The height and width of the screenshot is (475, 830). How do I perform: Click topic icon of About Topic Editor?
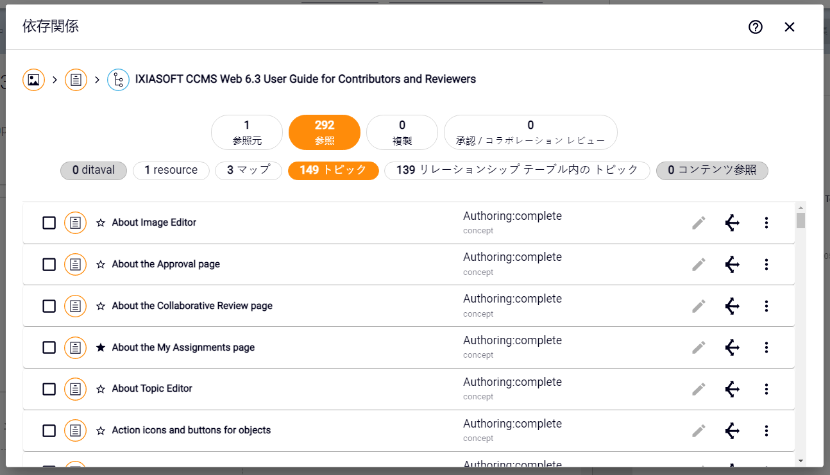[76, 389]
